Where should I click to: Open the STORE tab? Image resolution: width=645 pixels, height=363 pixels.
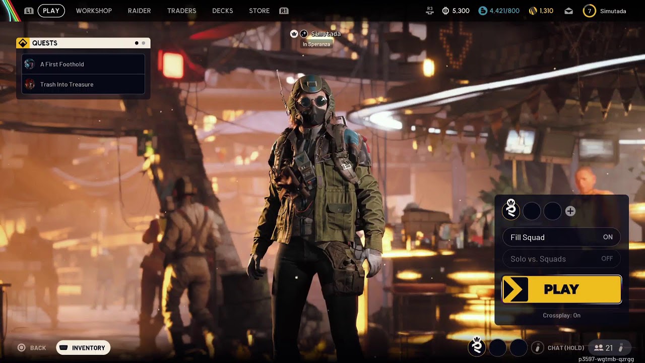pos(259,11)
